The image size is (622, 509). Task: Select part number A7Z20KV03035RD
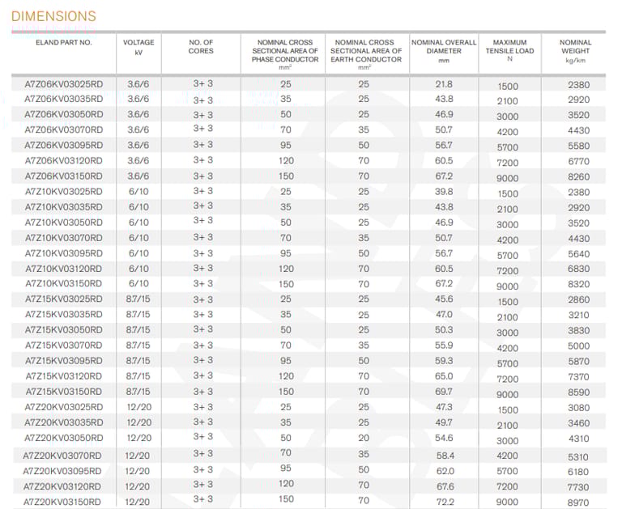[64, 422]
